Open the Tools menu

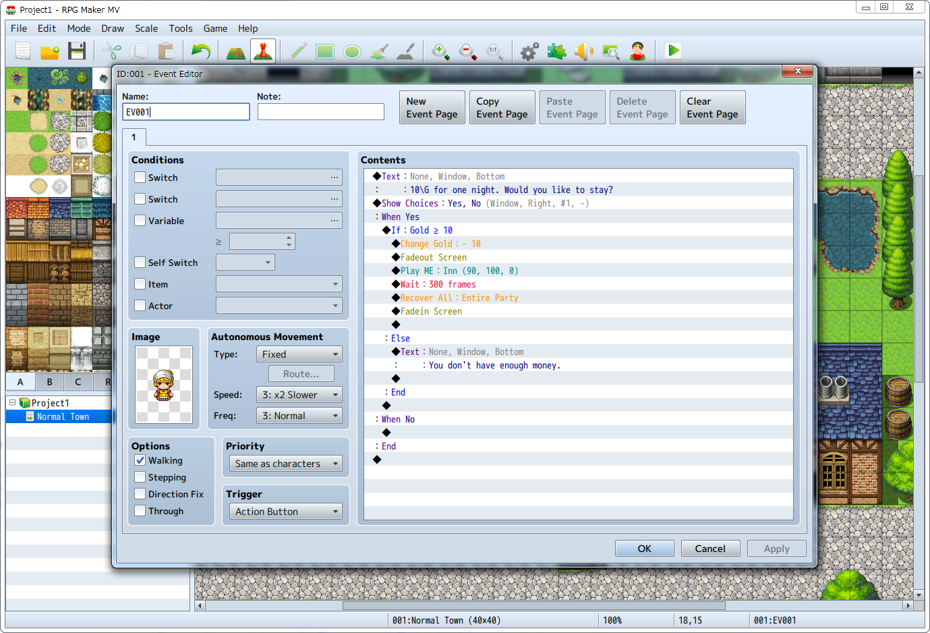180,28
